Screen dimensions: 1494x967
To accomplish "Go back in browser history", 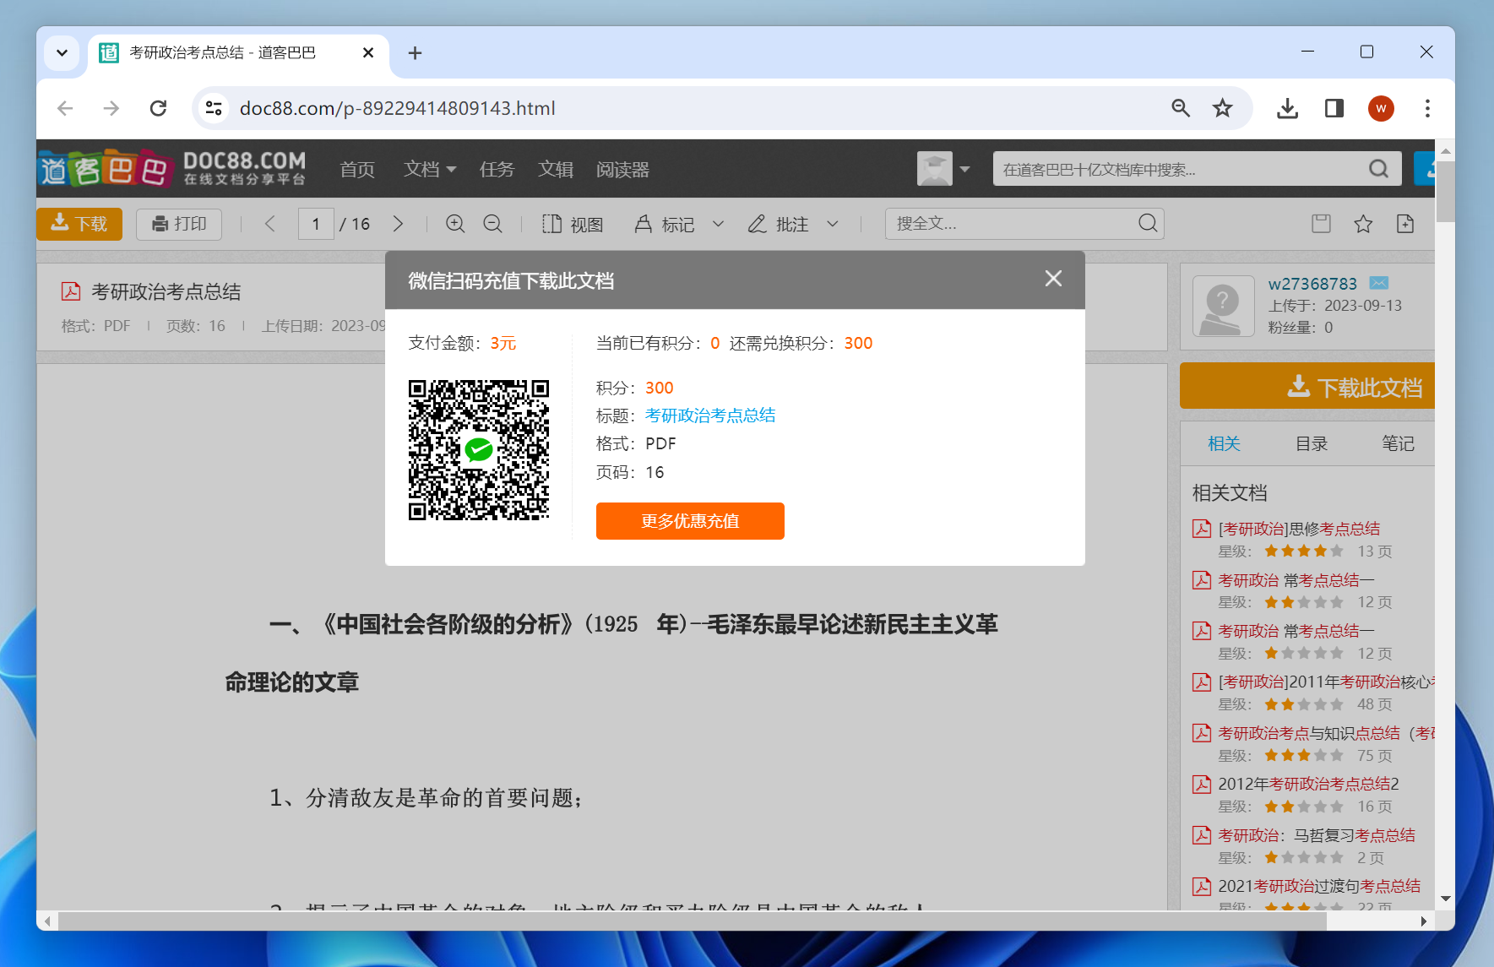I will [65, 108].
